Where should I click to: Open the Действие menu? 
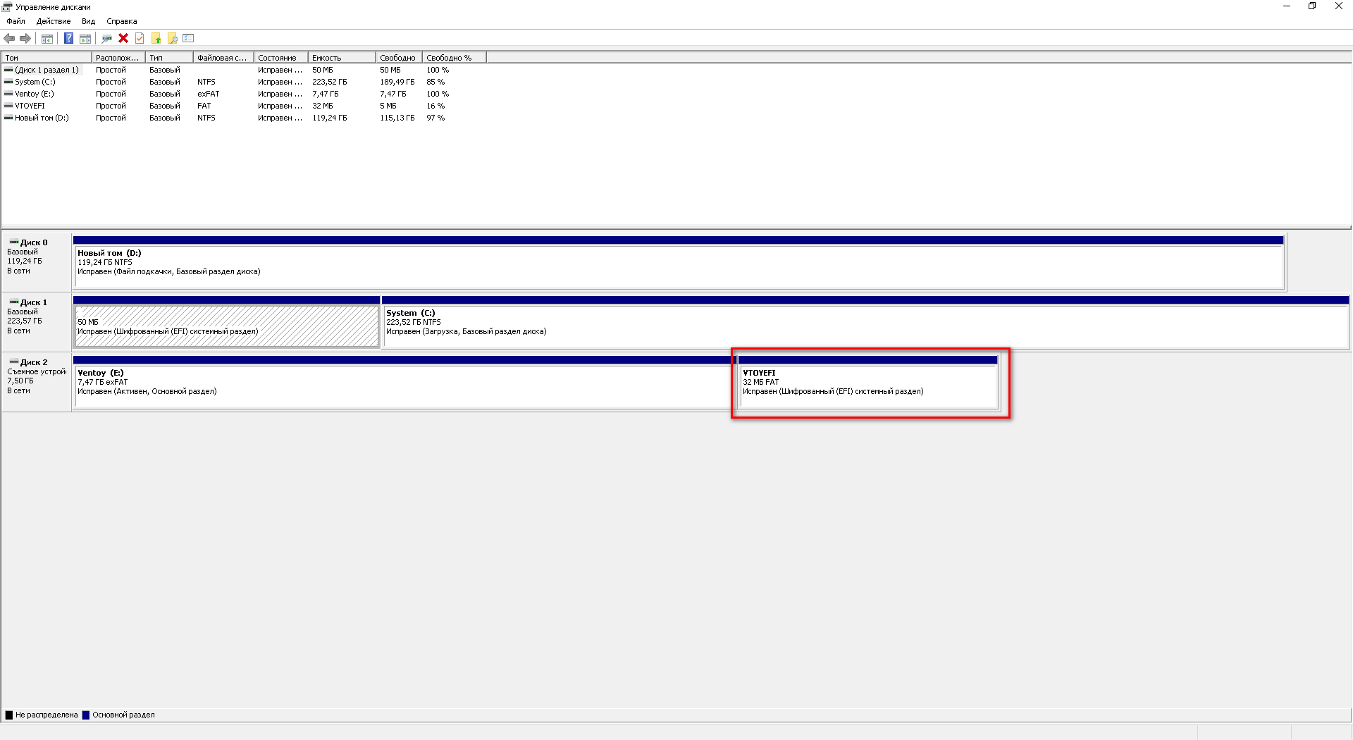tap(54, 21)
